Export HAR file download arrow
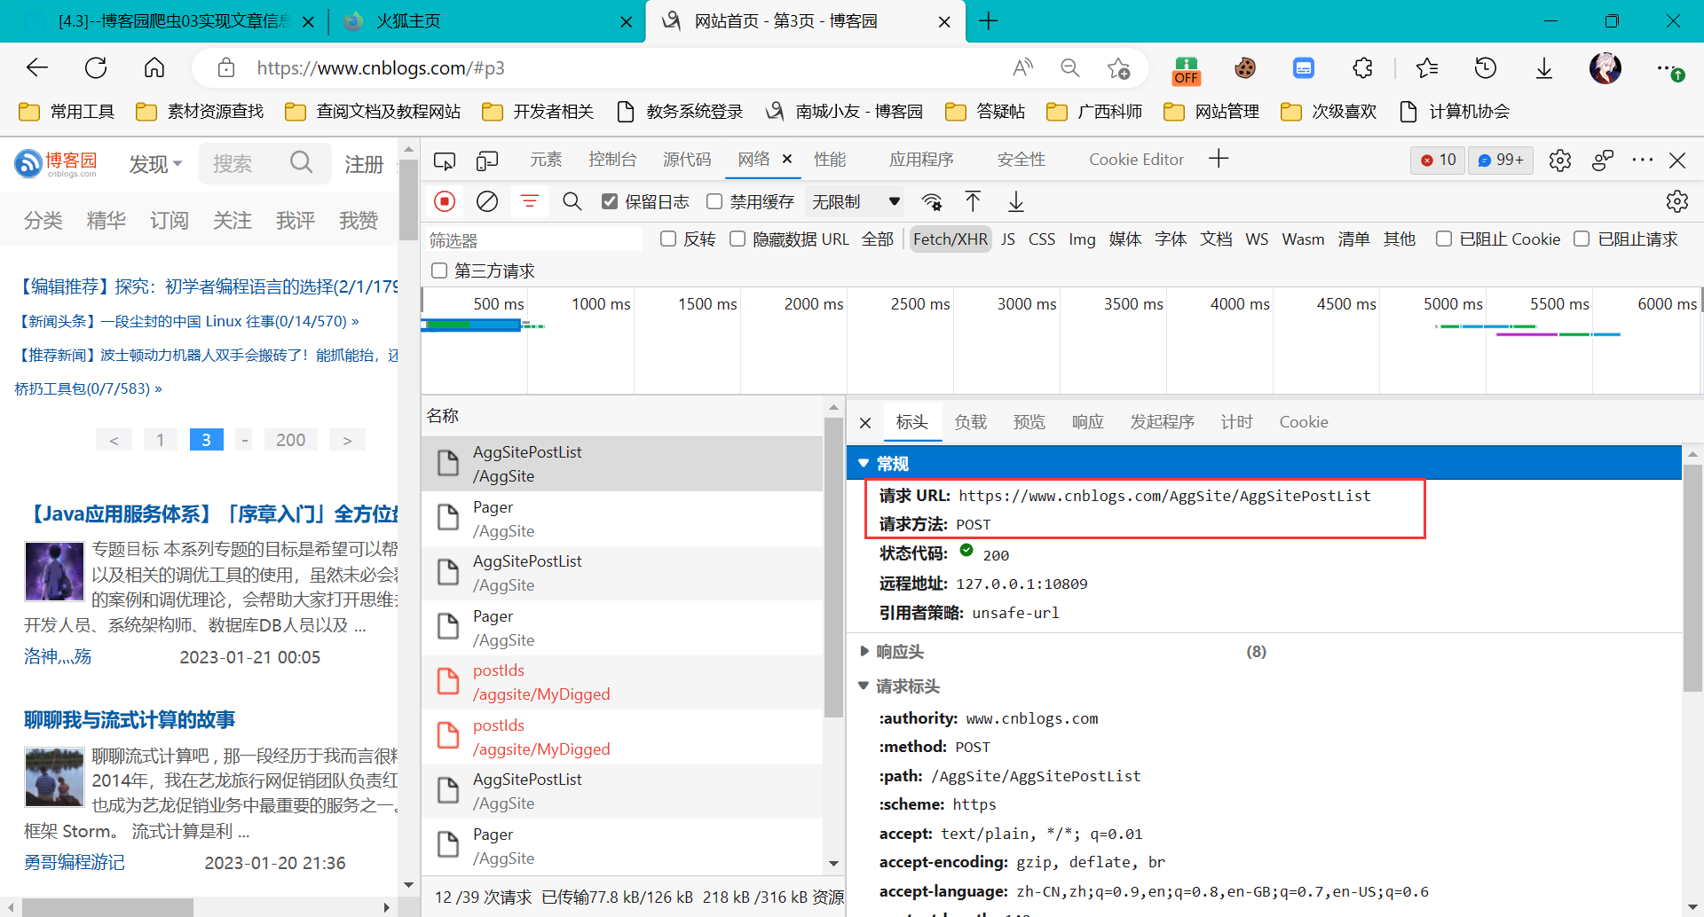Screen dimensions: 1704x917 tap(1016, 202)
